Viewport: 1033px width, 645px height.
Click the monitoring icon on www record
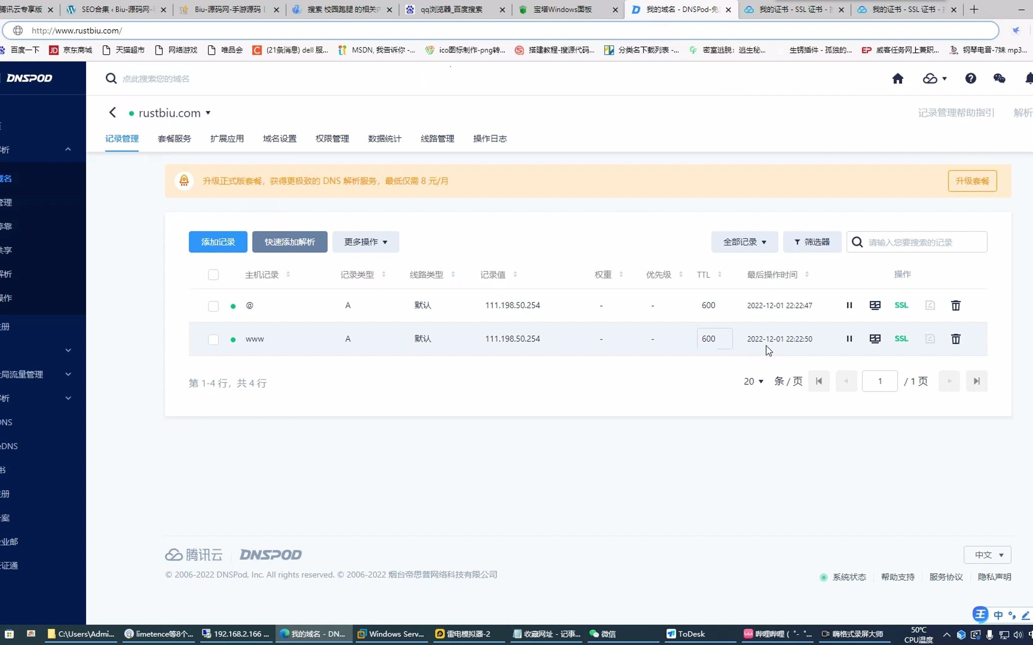pos(875,339)
